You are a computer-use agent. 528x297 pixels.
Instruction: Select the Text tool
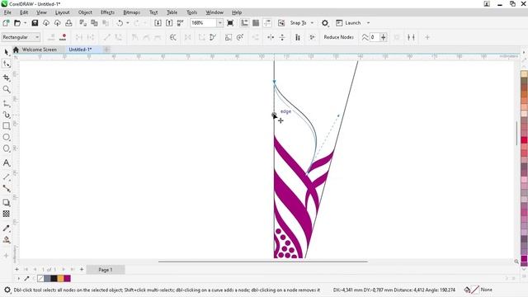point(7,163)
